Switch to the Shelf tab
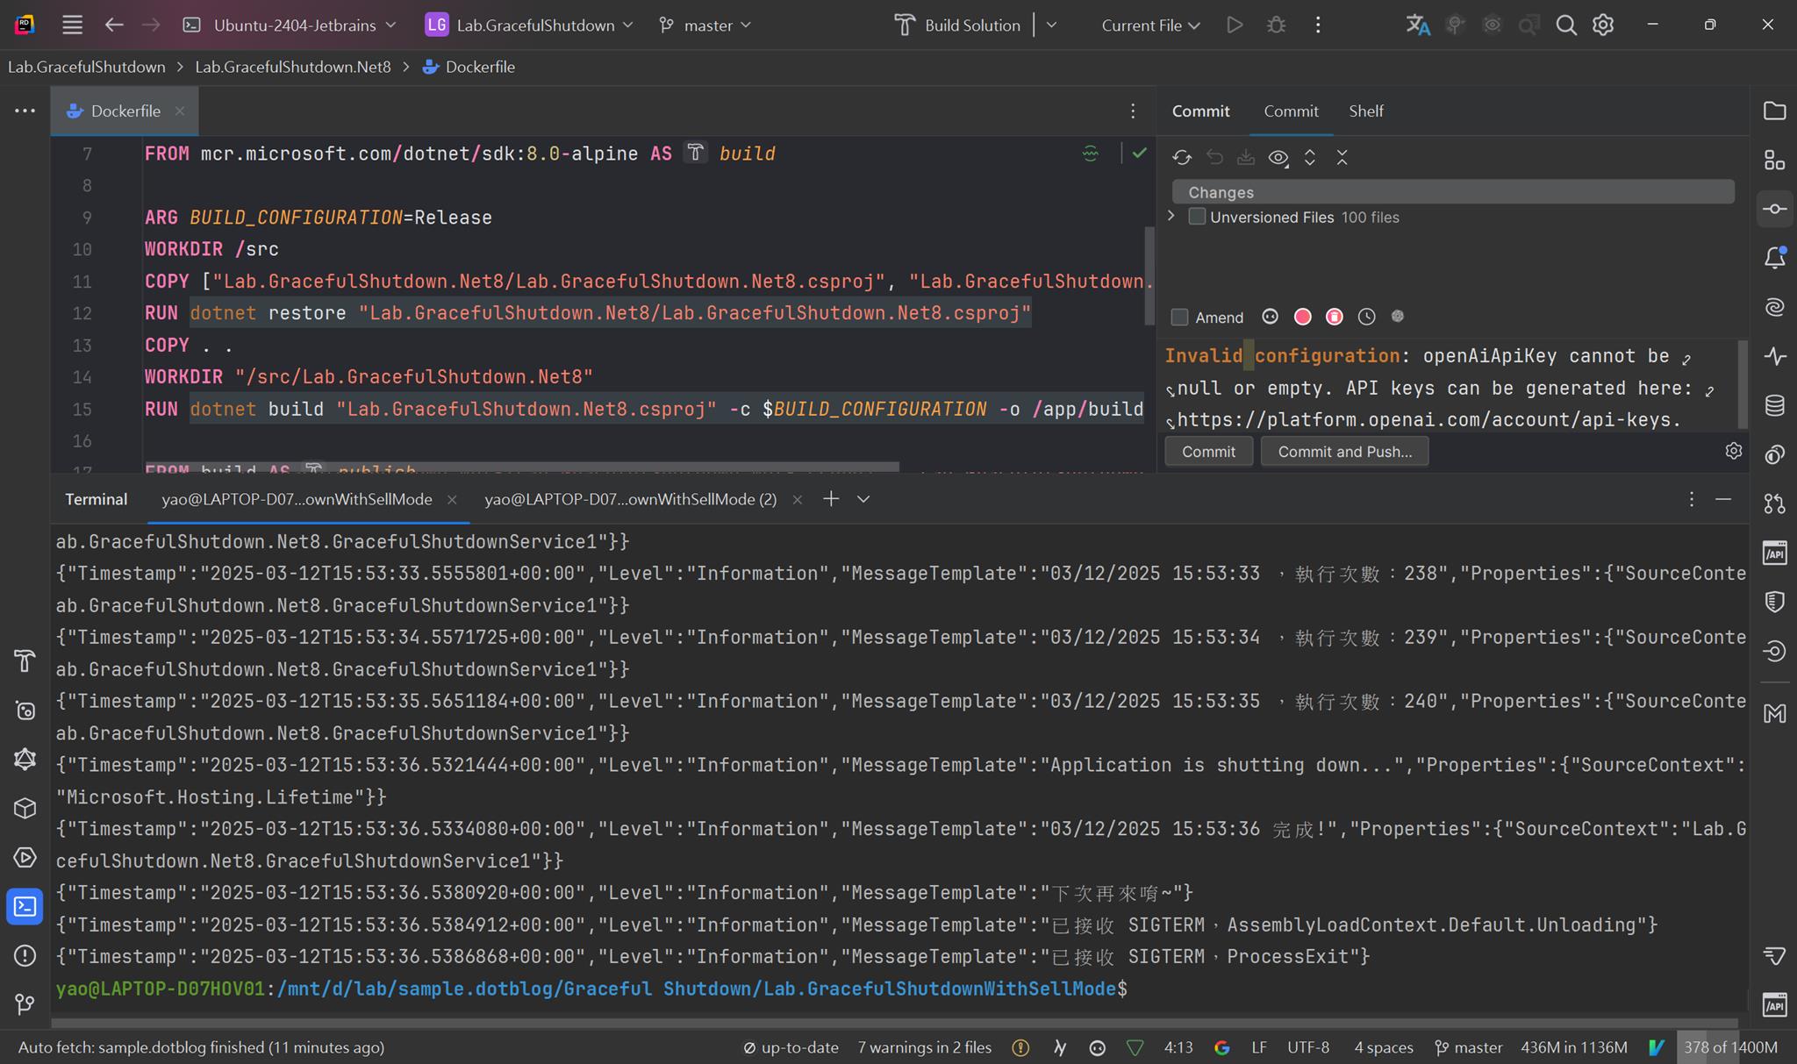 tap(1365, 111)
